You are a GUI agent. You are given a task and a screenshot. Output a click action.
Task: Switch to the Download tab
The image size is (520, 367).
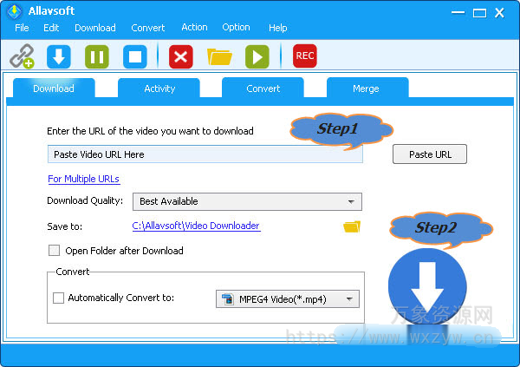pyautogui.click(x=54, y=88)
